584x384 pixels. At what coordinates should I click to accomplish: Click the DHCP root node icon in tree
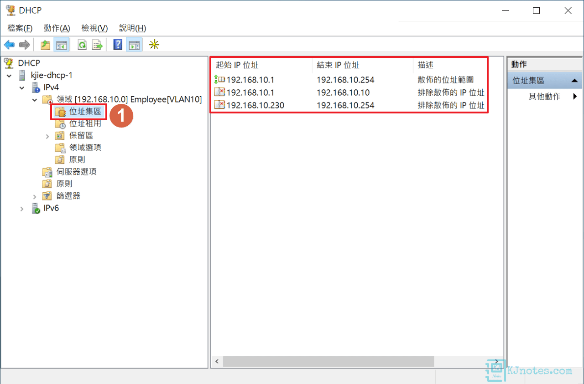tap(9, 63)
